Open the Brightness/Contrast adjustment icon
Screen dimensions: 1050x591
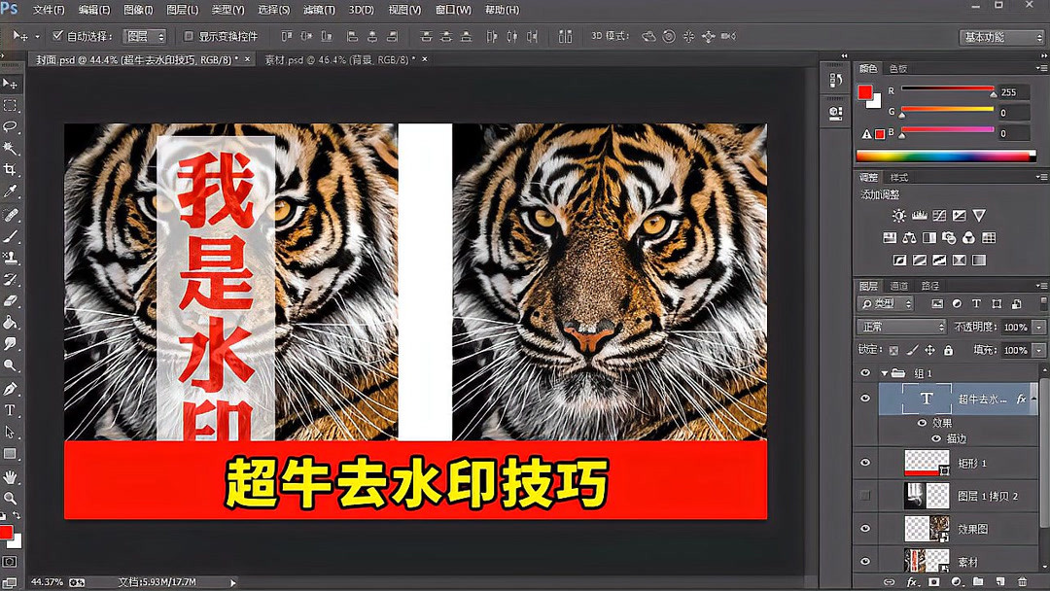point(898,216)
